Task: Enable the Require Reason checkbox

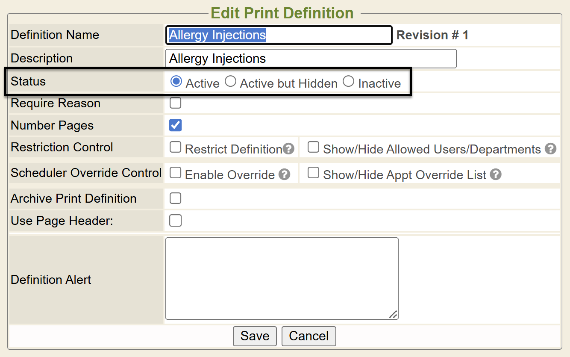Action: pos(176,103)
